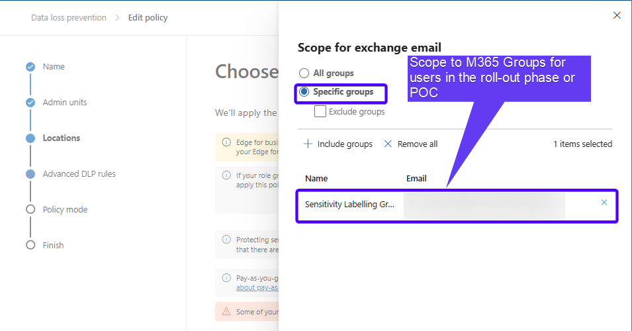
Task: Open the about pay-as link
Action: click(x=257, y=287)
